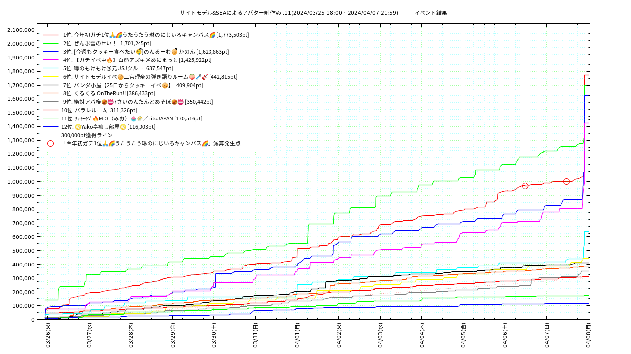
Task: Click the x-axis date 03/26(火)
Action: coord(48,335)
